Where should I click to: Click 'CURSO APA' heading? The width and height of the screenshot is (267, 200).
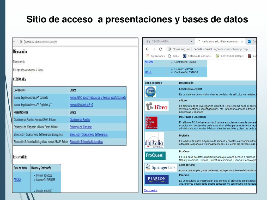click(19, 79)
